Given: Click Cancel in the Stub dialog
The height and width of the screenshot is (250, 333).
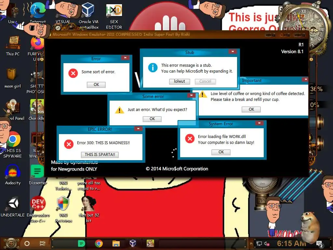Looking at the screenshot, I should click(205, 81).
